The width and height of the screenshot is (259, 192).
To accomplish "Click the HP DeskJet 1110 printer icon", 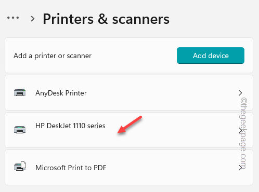I will (x=20, y=130).
